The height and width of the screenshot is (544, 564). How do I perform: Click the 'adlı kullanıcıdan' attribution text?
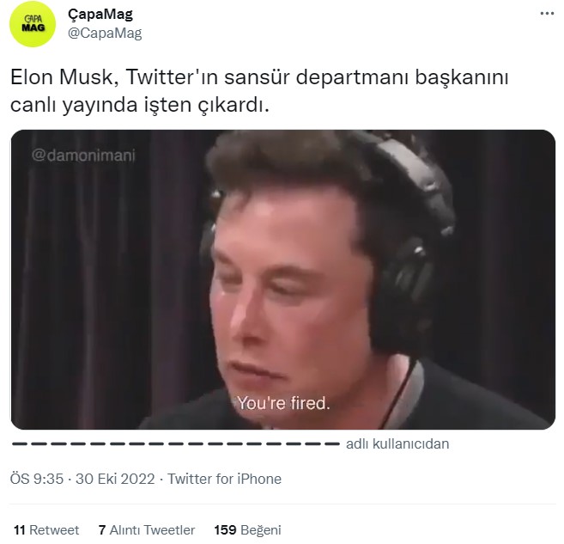pyautogui.click(x=397, y=444)
